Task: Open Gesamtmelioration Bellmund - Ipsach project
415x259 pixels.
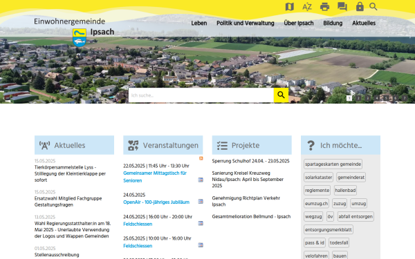Action: click(251, 216)
